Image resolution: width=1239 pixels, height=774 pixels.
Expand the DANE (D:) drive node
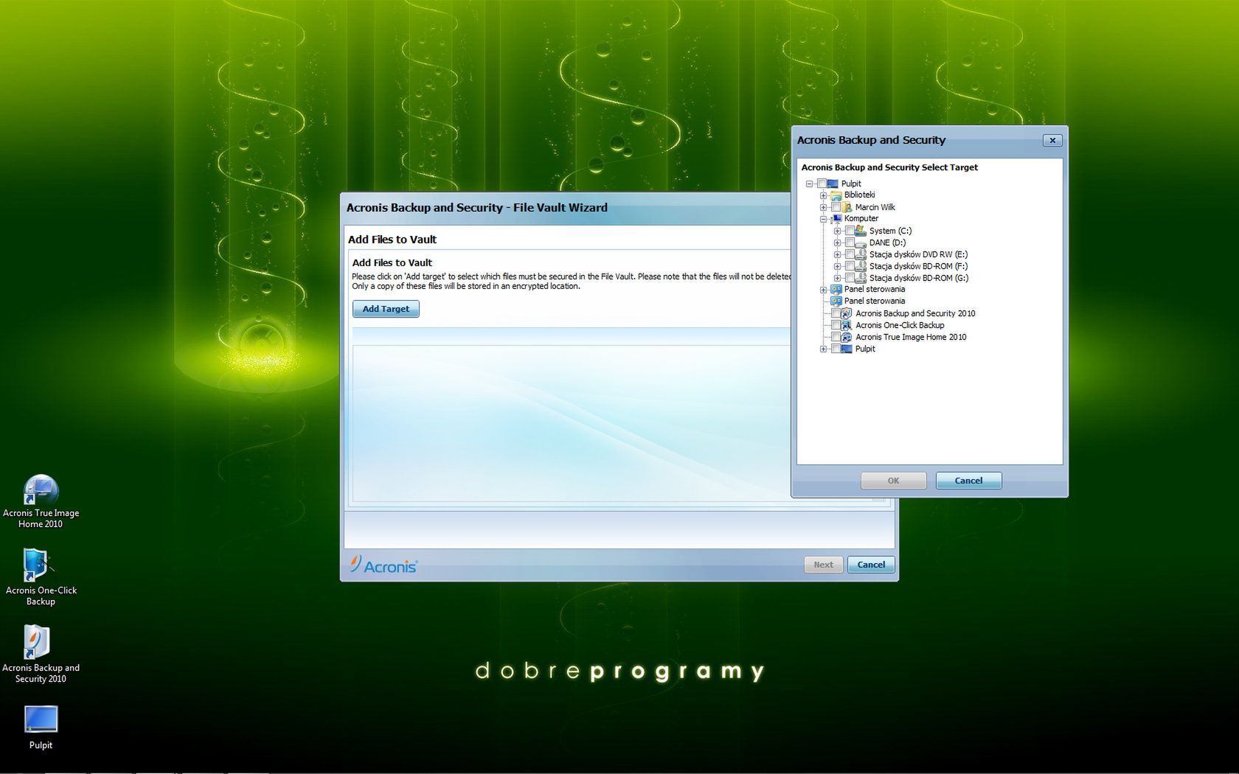point(837,243)
